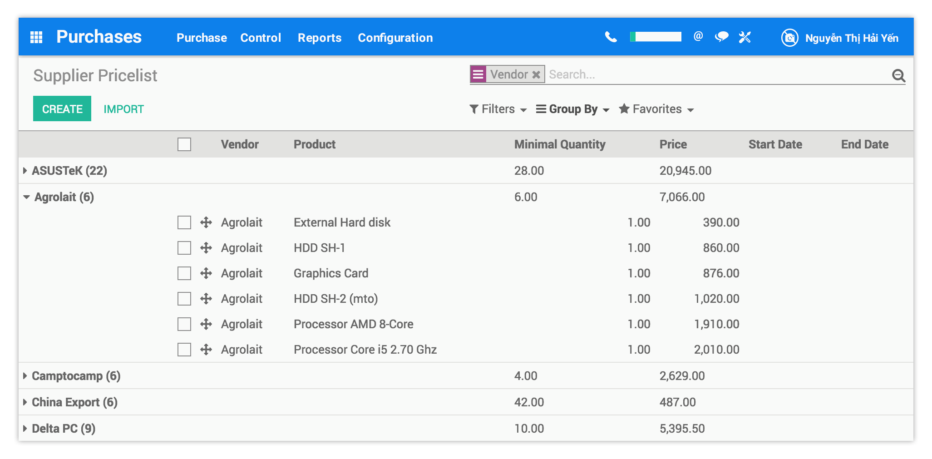Click the developer tools wrench icon
Screen dimensions: 932x459
coord(745,37)
